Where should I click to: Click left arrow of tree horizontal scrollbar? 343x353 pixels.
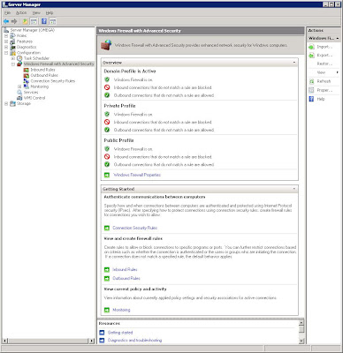[x=4, y=341]
